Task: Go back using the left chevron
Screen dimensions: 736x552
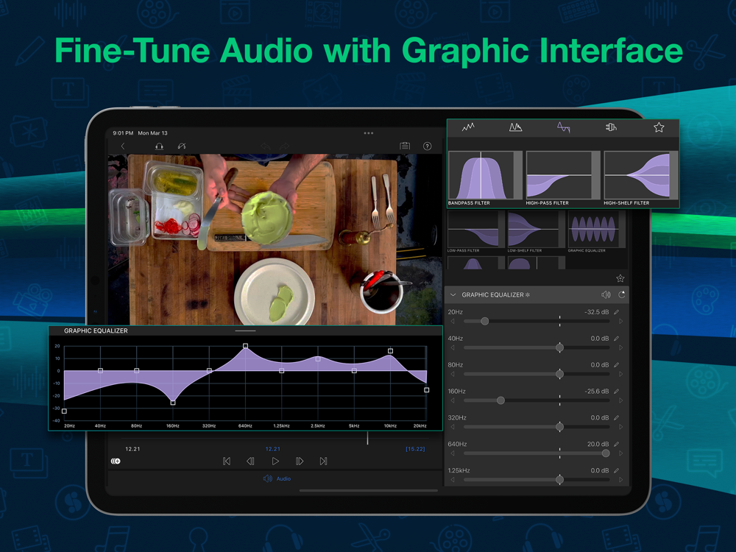Action: (x=122, y=146)
